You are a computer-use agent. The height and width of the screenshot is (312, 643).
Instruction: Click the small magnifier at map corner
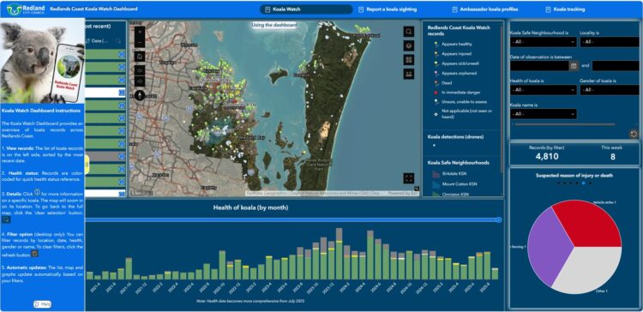[417, 189]
